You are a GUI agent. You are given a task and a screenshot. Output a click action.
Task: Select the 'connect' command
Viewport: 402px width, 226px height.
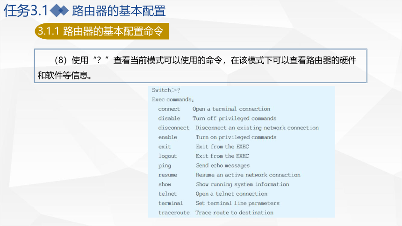pos(169,109)
